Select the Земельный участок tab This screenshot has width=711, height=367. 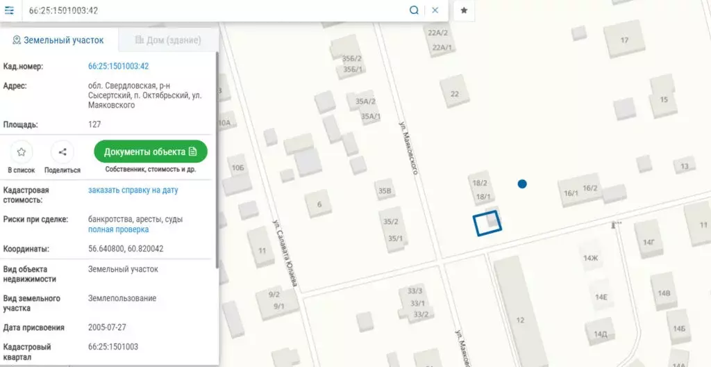(58, 40)
